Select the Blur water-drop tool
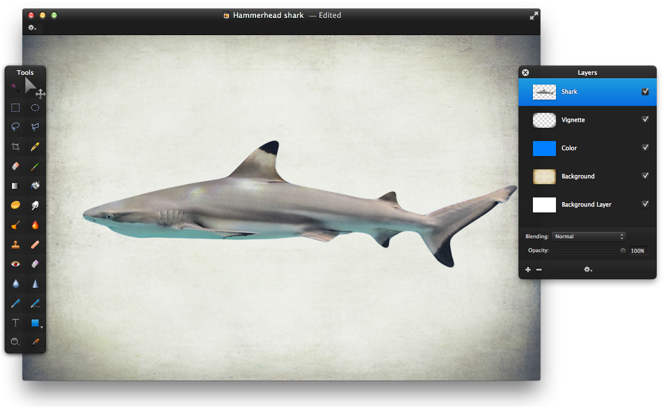Image resolution: width=663 pixels, height=407 pixels. click(15, 283)
